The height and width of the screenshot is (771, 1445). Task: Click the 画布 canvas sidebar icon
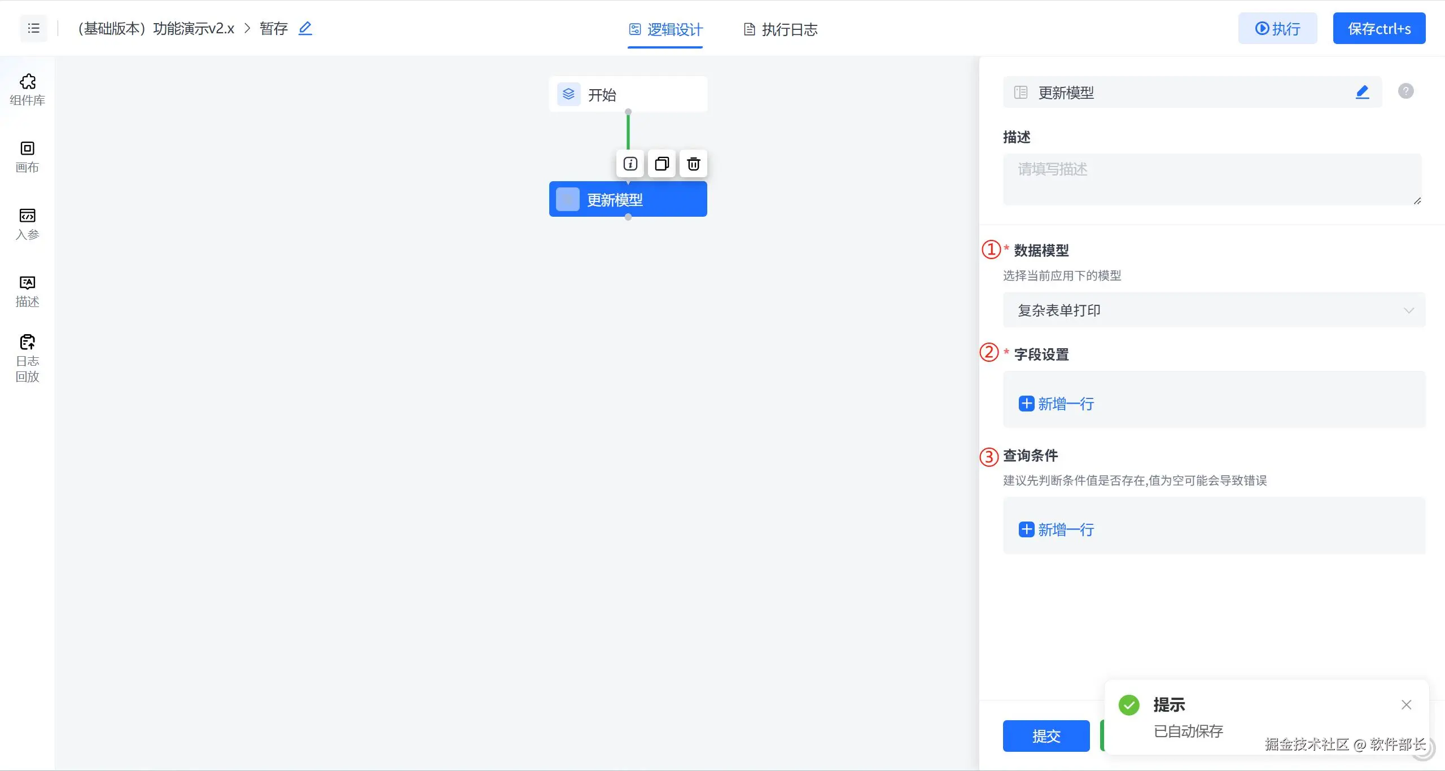click(x=27, y=156)
